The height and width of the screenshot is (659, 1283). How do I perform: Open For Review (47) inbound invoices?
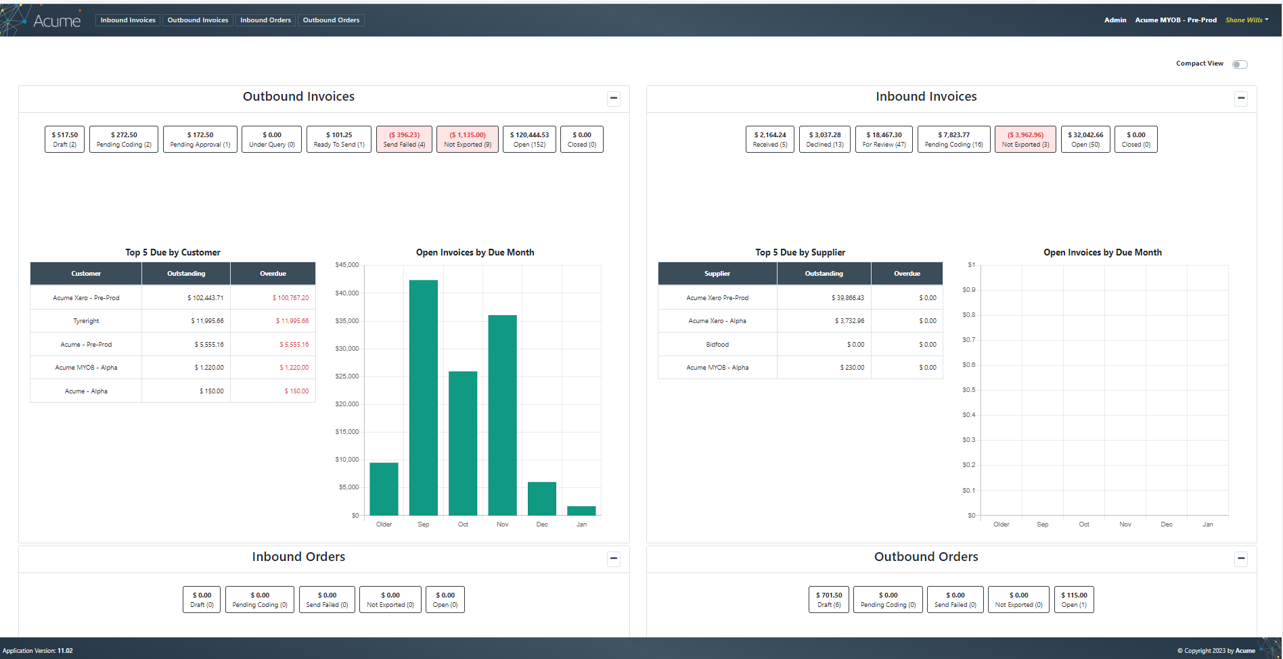884,139
